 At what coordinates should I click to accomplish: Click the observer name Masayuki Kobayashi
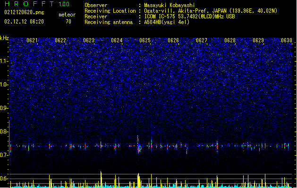(170, 5)
